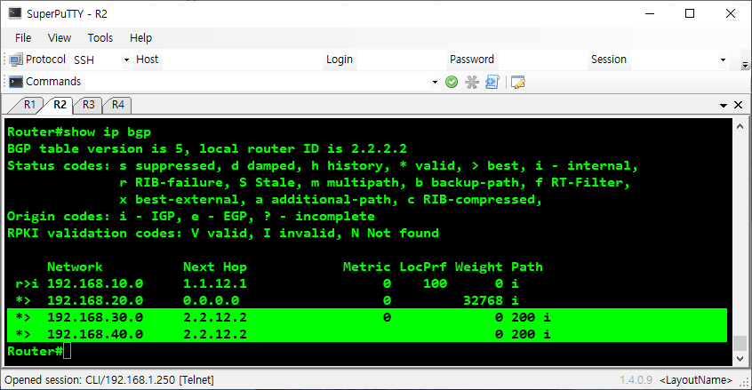Click the green checkmark send command icon

452,82
